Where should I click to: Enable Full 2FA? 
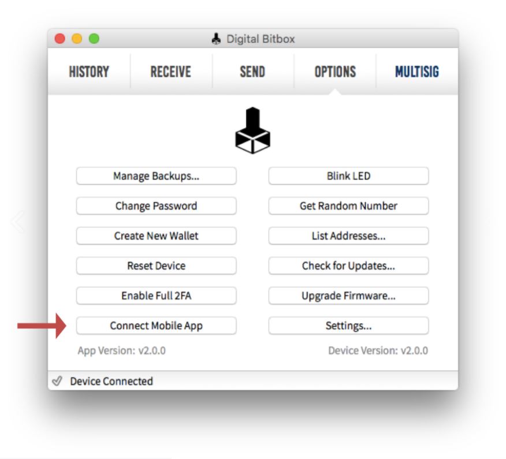click(156, 296)
